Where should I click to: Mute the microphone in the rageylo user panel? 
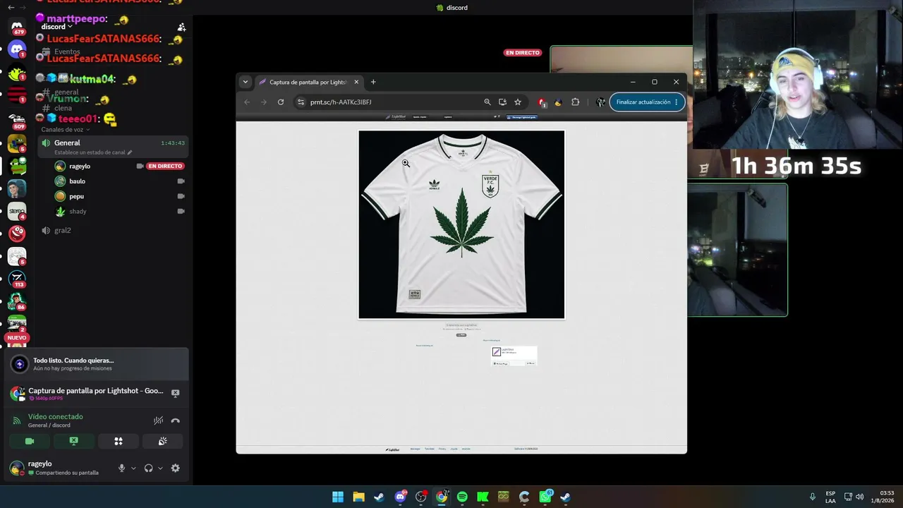click(122, 468)
